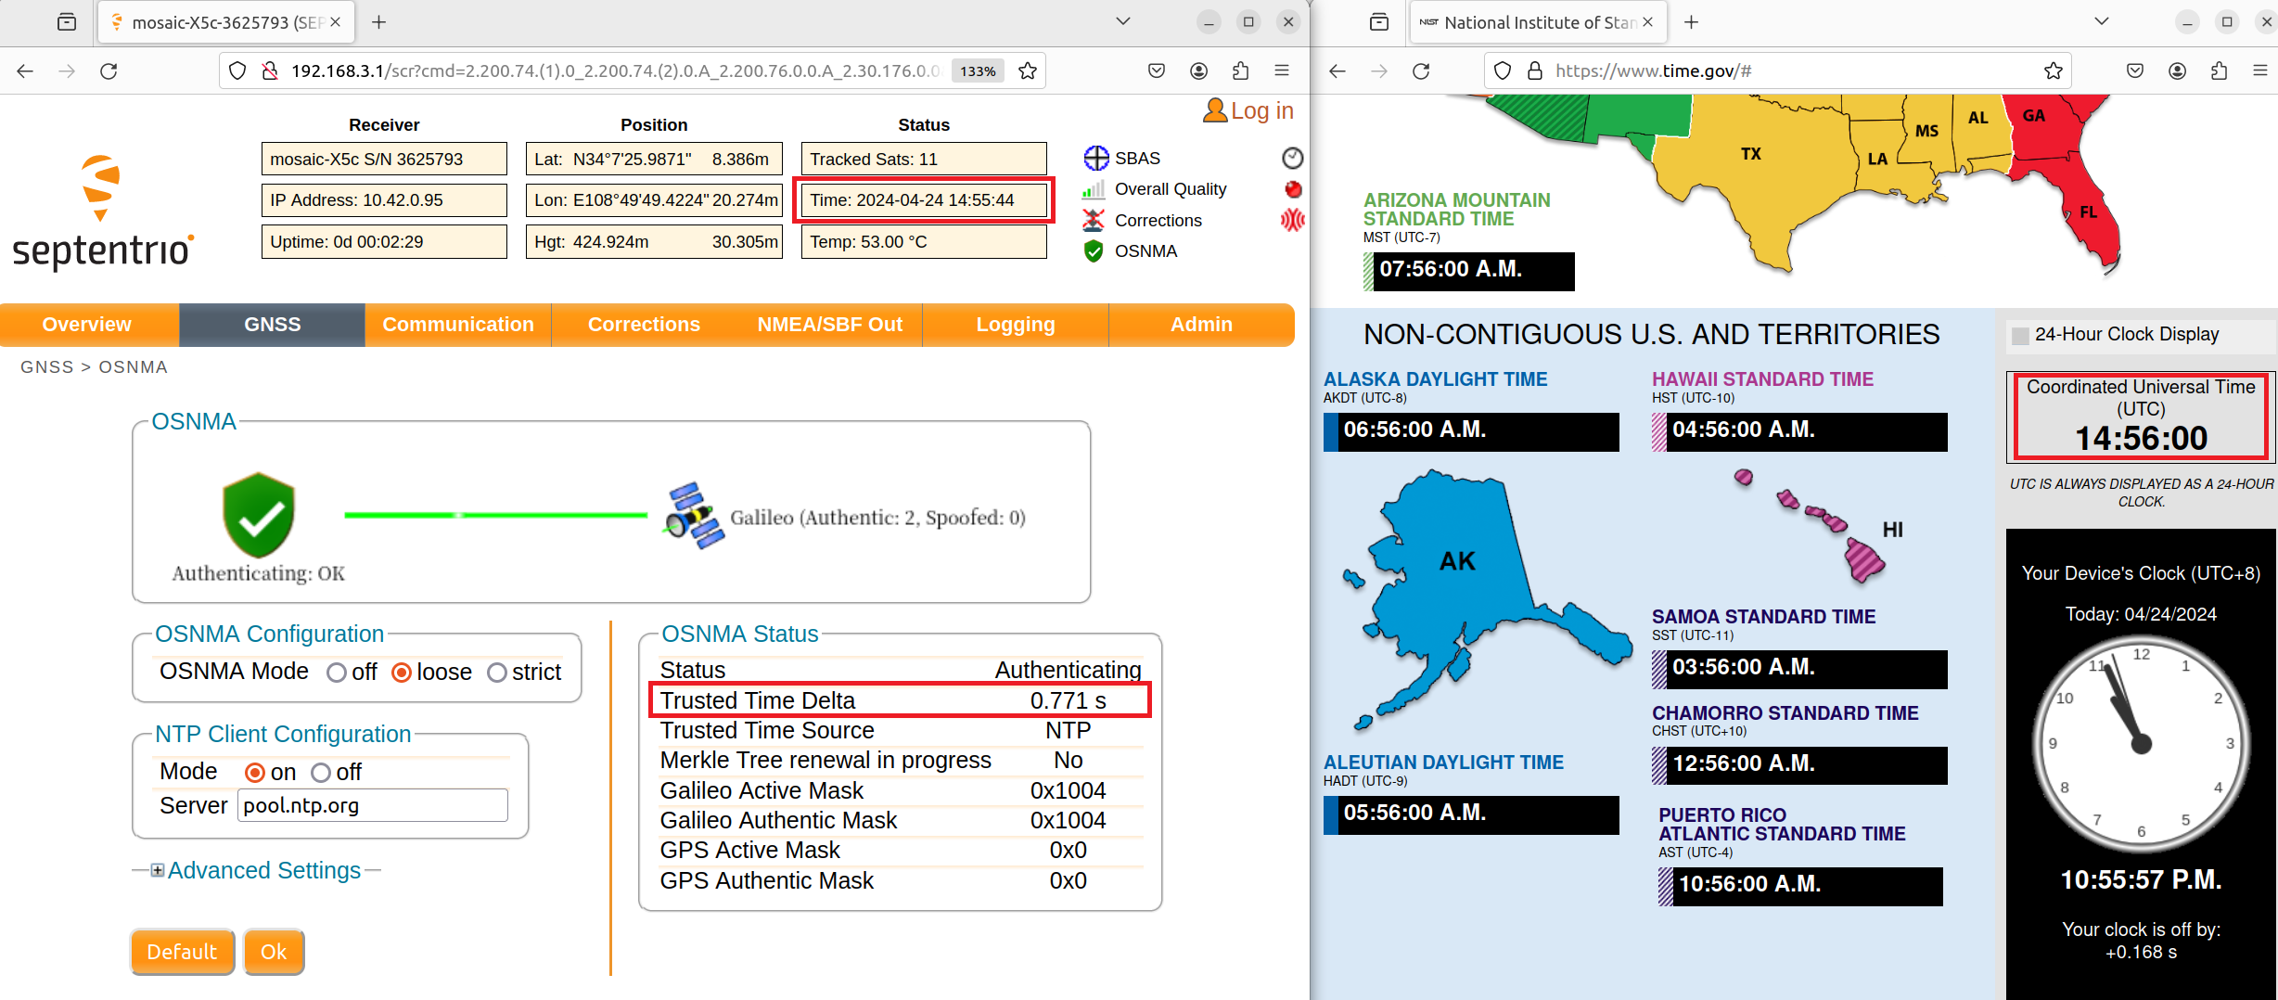Viewport: 2278px width, 1000px height.
Task: Click the SBAS status icon
Action: click(x=1095, y=159)
